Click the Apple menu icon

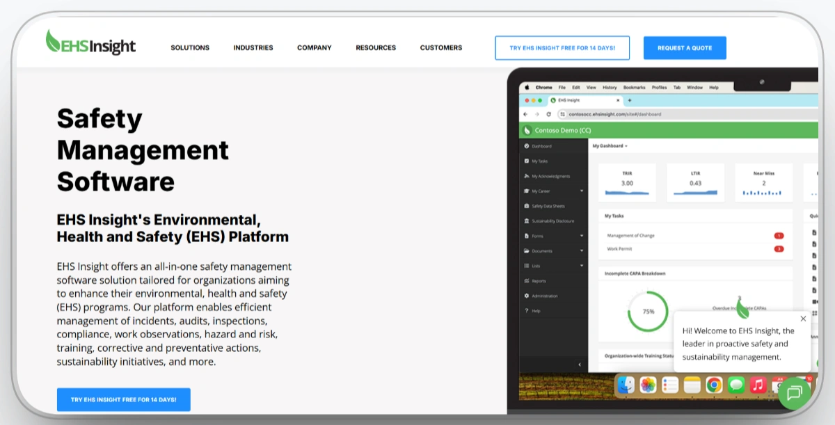coord(527,88)
